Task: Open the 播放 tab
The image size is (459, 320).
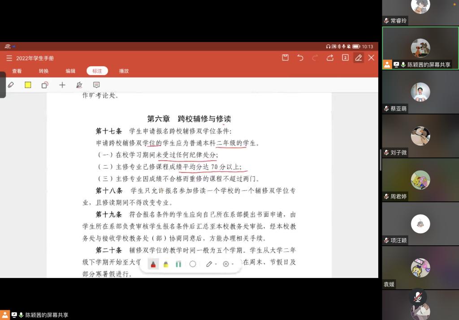Action: pos(124,71)
